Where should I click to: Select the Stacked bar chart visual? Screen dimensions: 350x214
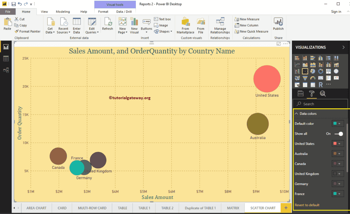point(298,58)
